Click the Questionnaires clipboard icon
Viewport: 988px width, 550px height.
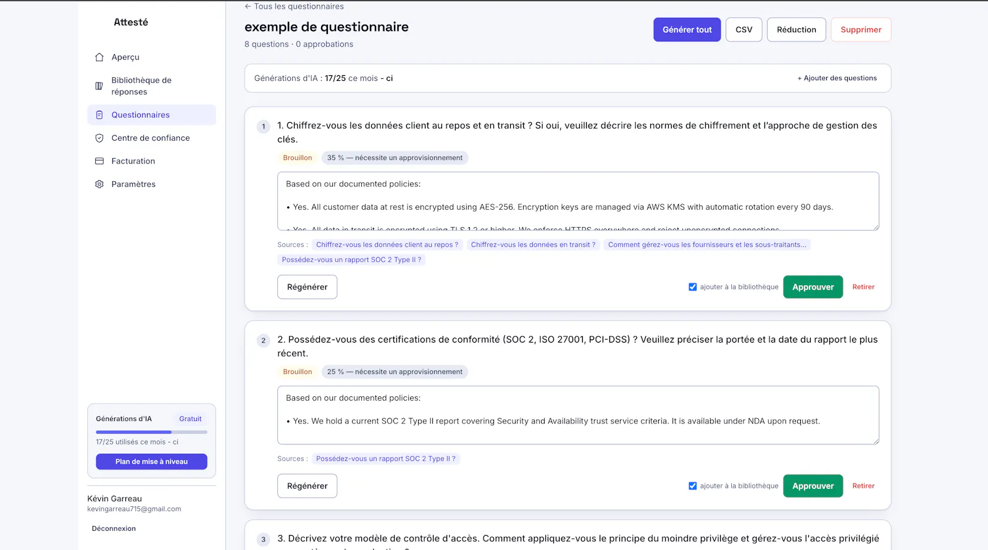99,115
